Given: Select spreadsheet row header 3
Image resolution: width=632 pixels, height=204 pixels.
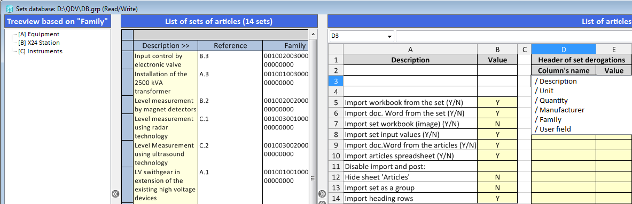Looking at the screenshot, I should point(335,81).
